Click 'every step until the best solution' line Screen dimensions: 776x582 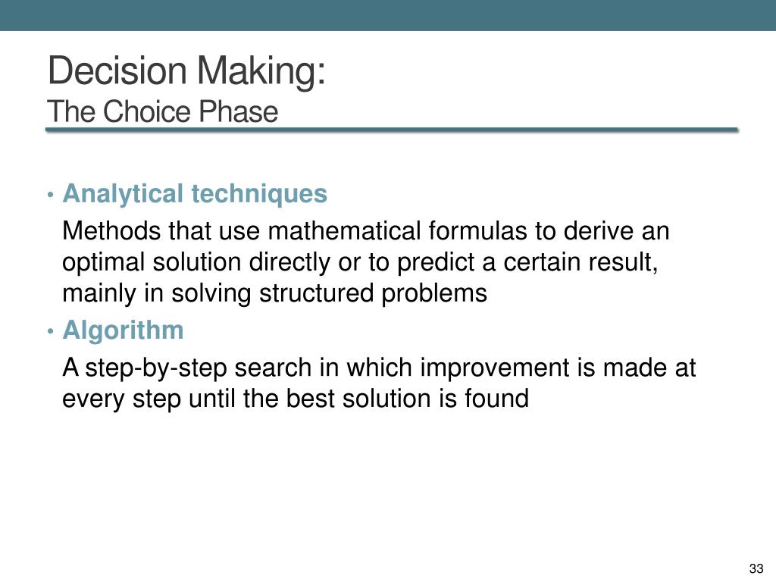[259, 399]
